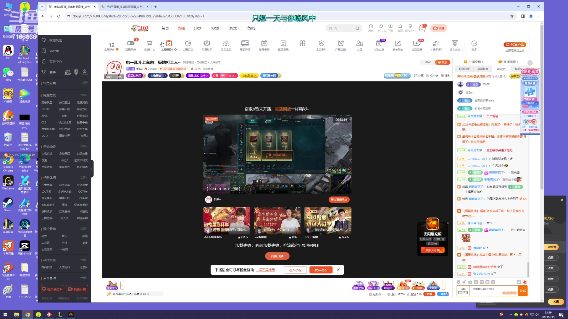Click the orange 开播 button
Viewport: 568px width, 319px height.
point(438,28)
